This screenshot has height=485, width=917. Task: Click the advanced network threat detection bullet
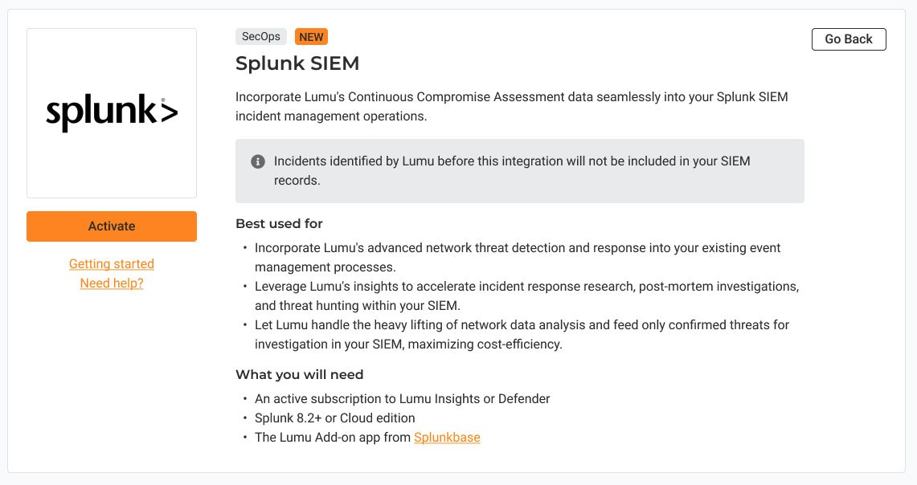[x=518, y=257]
